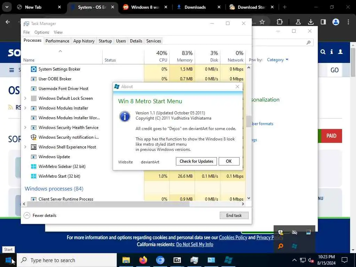Switch to the App history tab
The image size is (356, 267).
84,41
